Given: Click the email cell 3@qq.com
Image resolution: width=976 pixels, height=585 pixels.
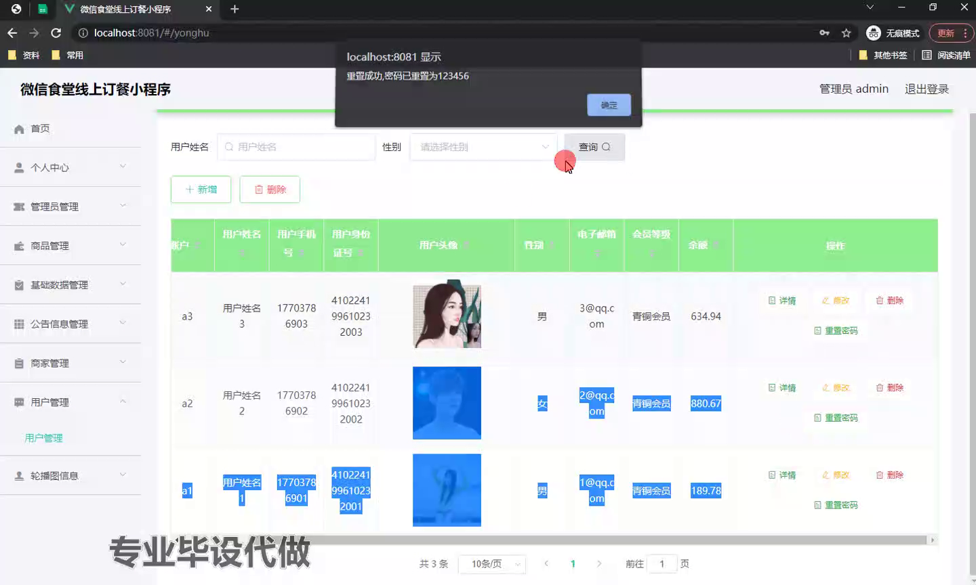Looking at the screenshot, I should click(596, 316).
